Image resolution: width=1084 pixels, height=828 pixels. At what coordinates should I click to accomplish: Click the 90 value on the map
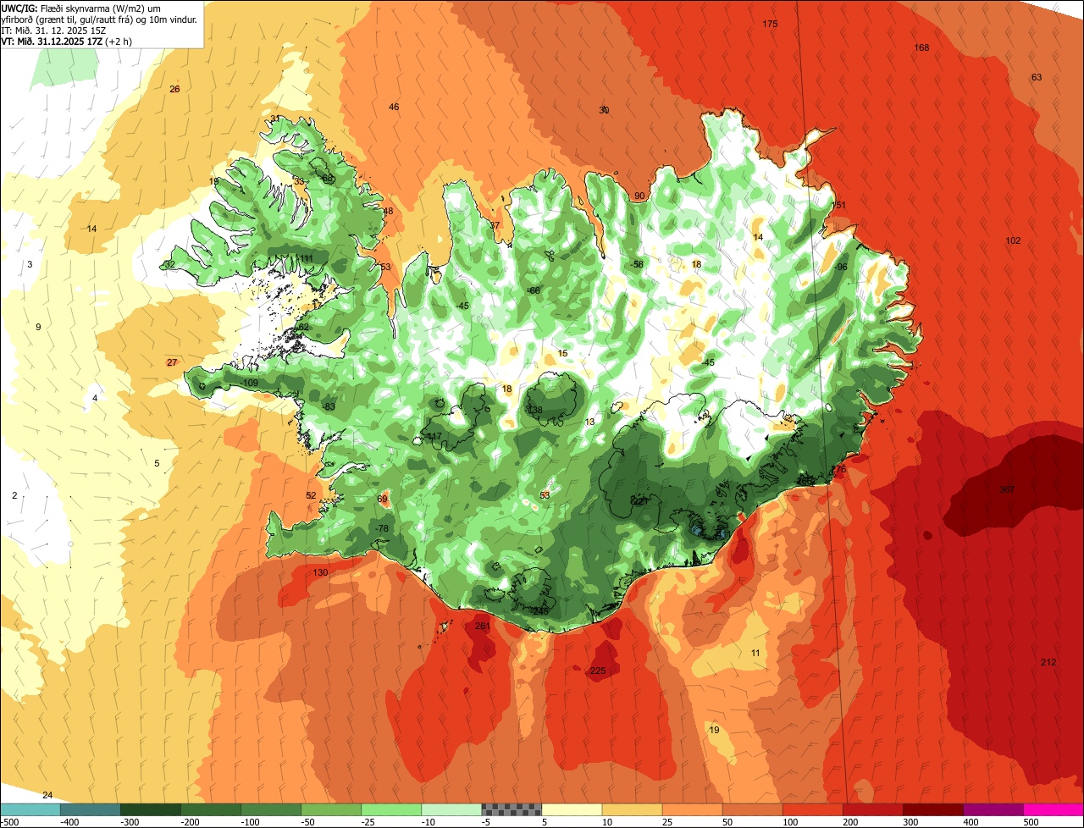pyautogui.click(x=639, y=196)
